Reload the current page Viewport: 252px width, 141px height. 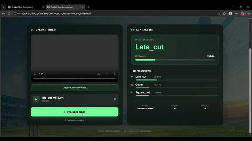(x=9, y=14)
